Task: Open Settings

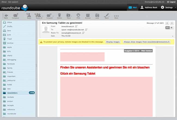Action: [x=167, y=7]
